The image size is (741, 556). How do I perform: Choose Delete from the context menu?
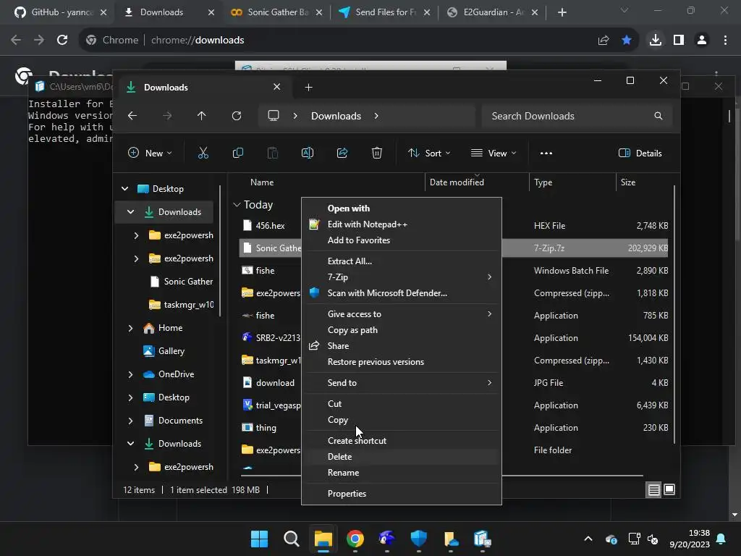(339, 457)
